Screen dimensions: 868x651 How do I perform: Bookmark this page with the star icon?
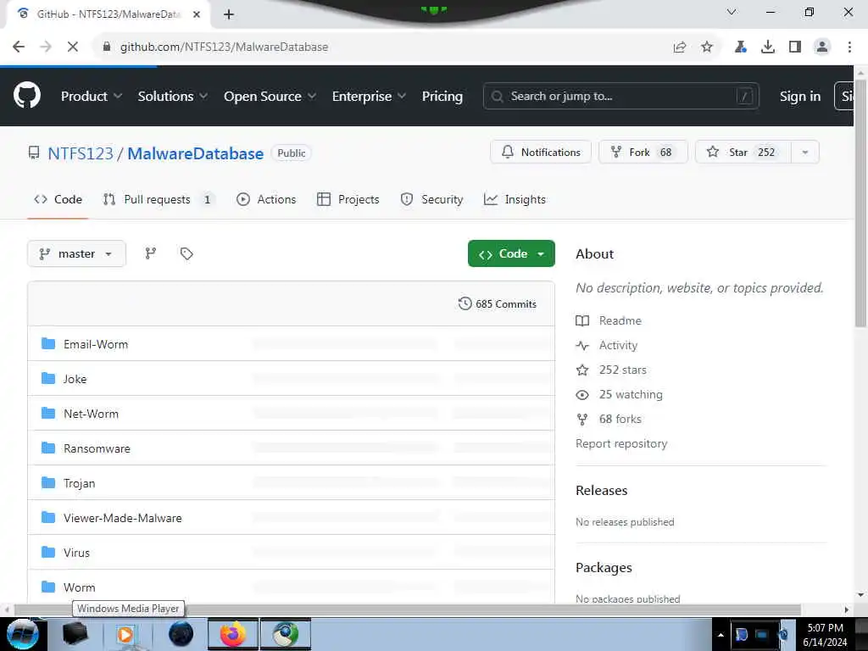(x=707, y=47)
